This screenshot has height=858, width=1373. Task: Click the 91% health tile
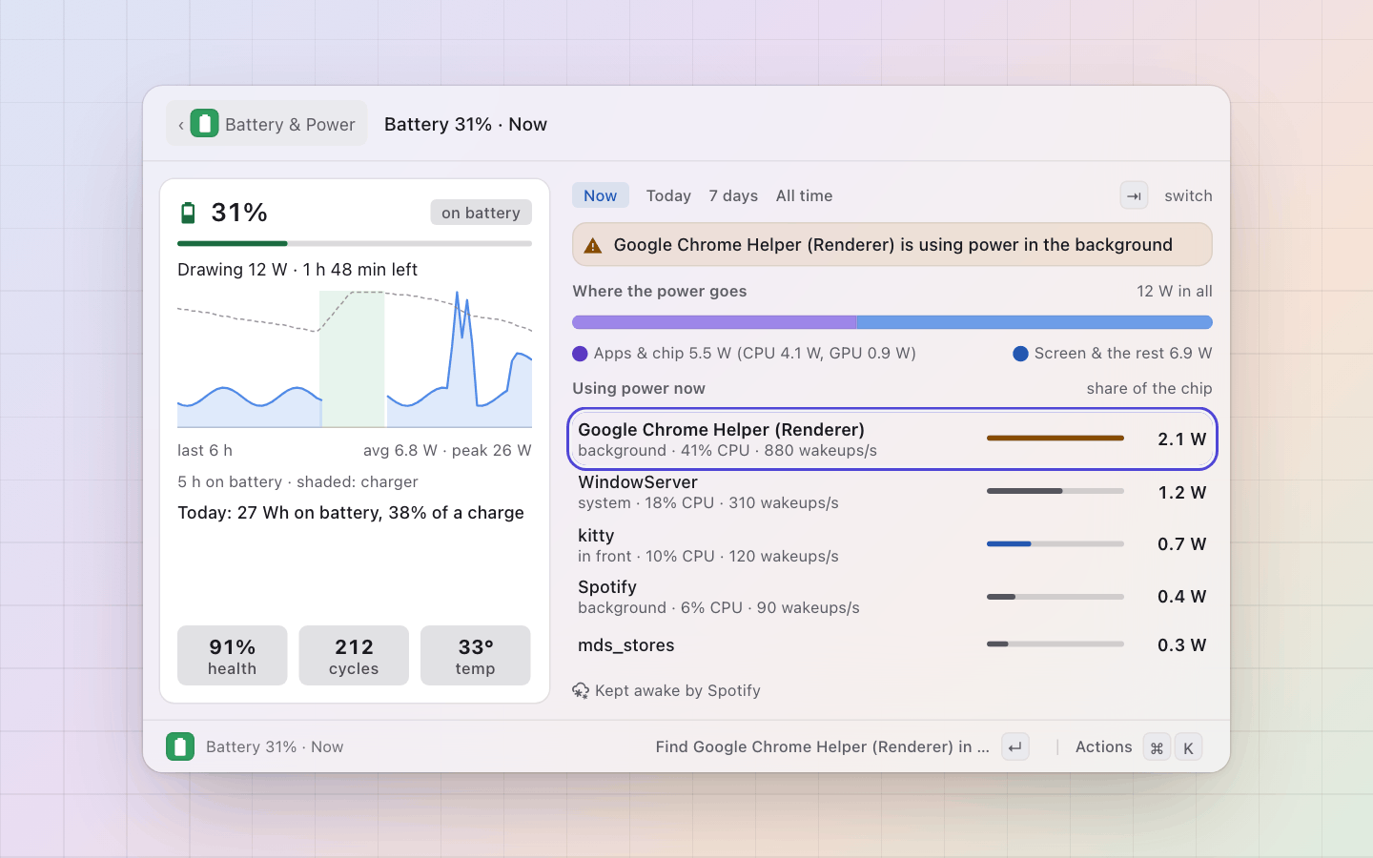point(233,656)
